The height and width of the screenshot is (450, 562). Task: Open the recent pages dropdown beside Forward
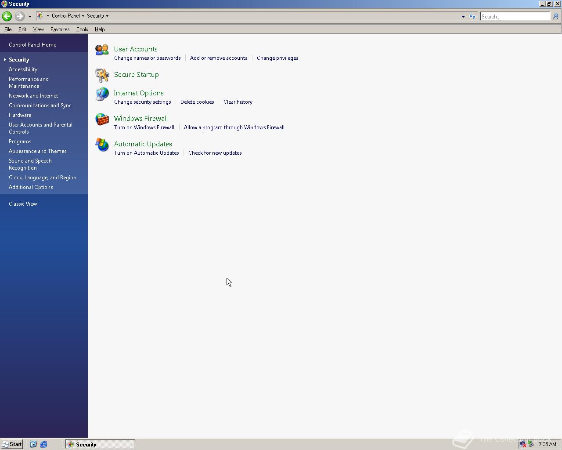click(x=30, y=16)
